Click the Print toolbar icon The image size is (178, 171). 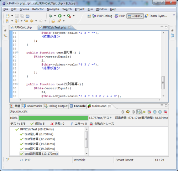pyautogui.click(x=27, y=16)
